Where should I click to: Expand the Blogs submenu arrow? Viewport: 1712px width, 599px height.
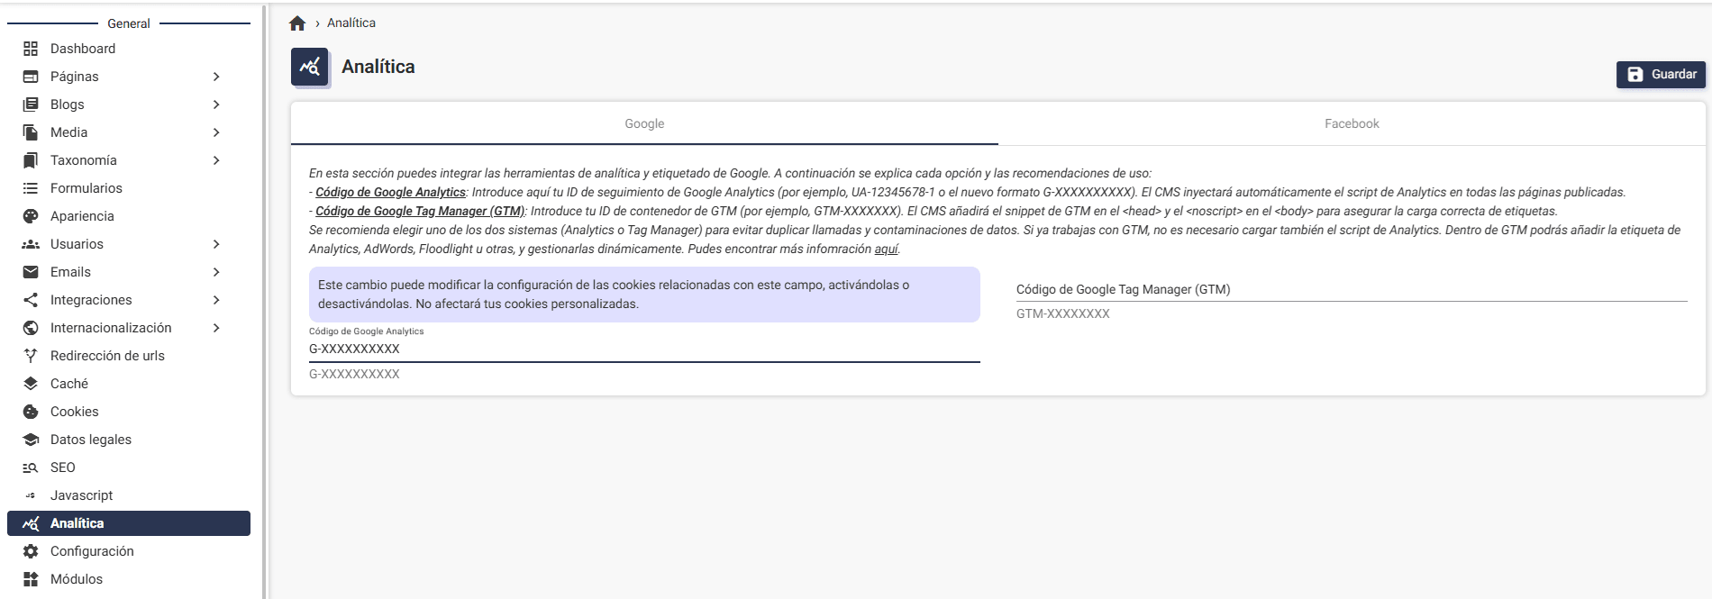click(216, 104)
